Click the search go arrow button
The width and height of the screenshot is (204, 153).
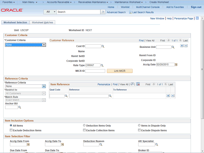tap(103, 12)
